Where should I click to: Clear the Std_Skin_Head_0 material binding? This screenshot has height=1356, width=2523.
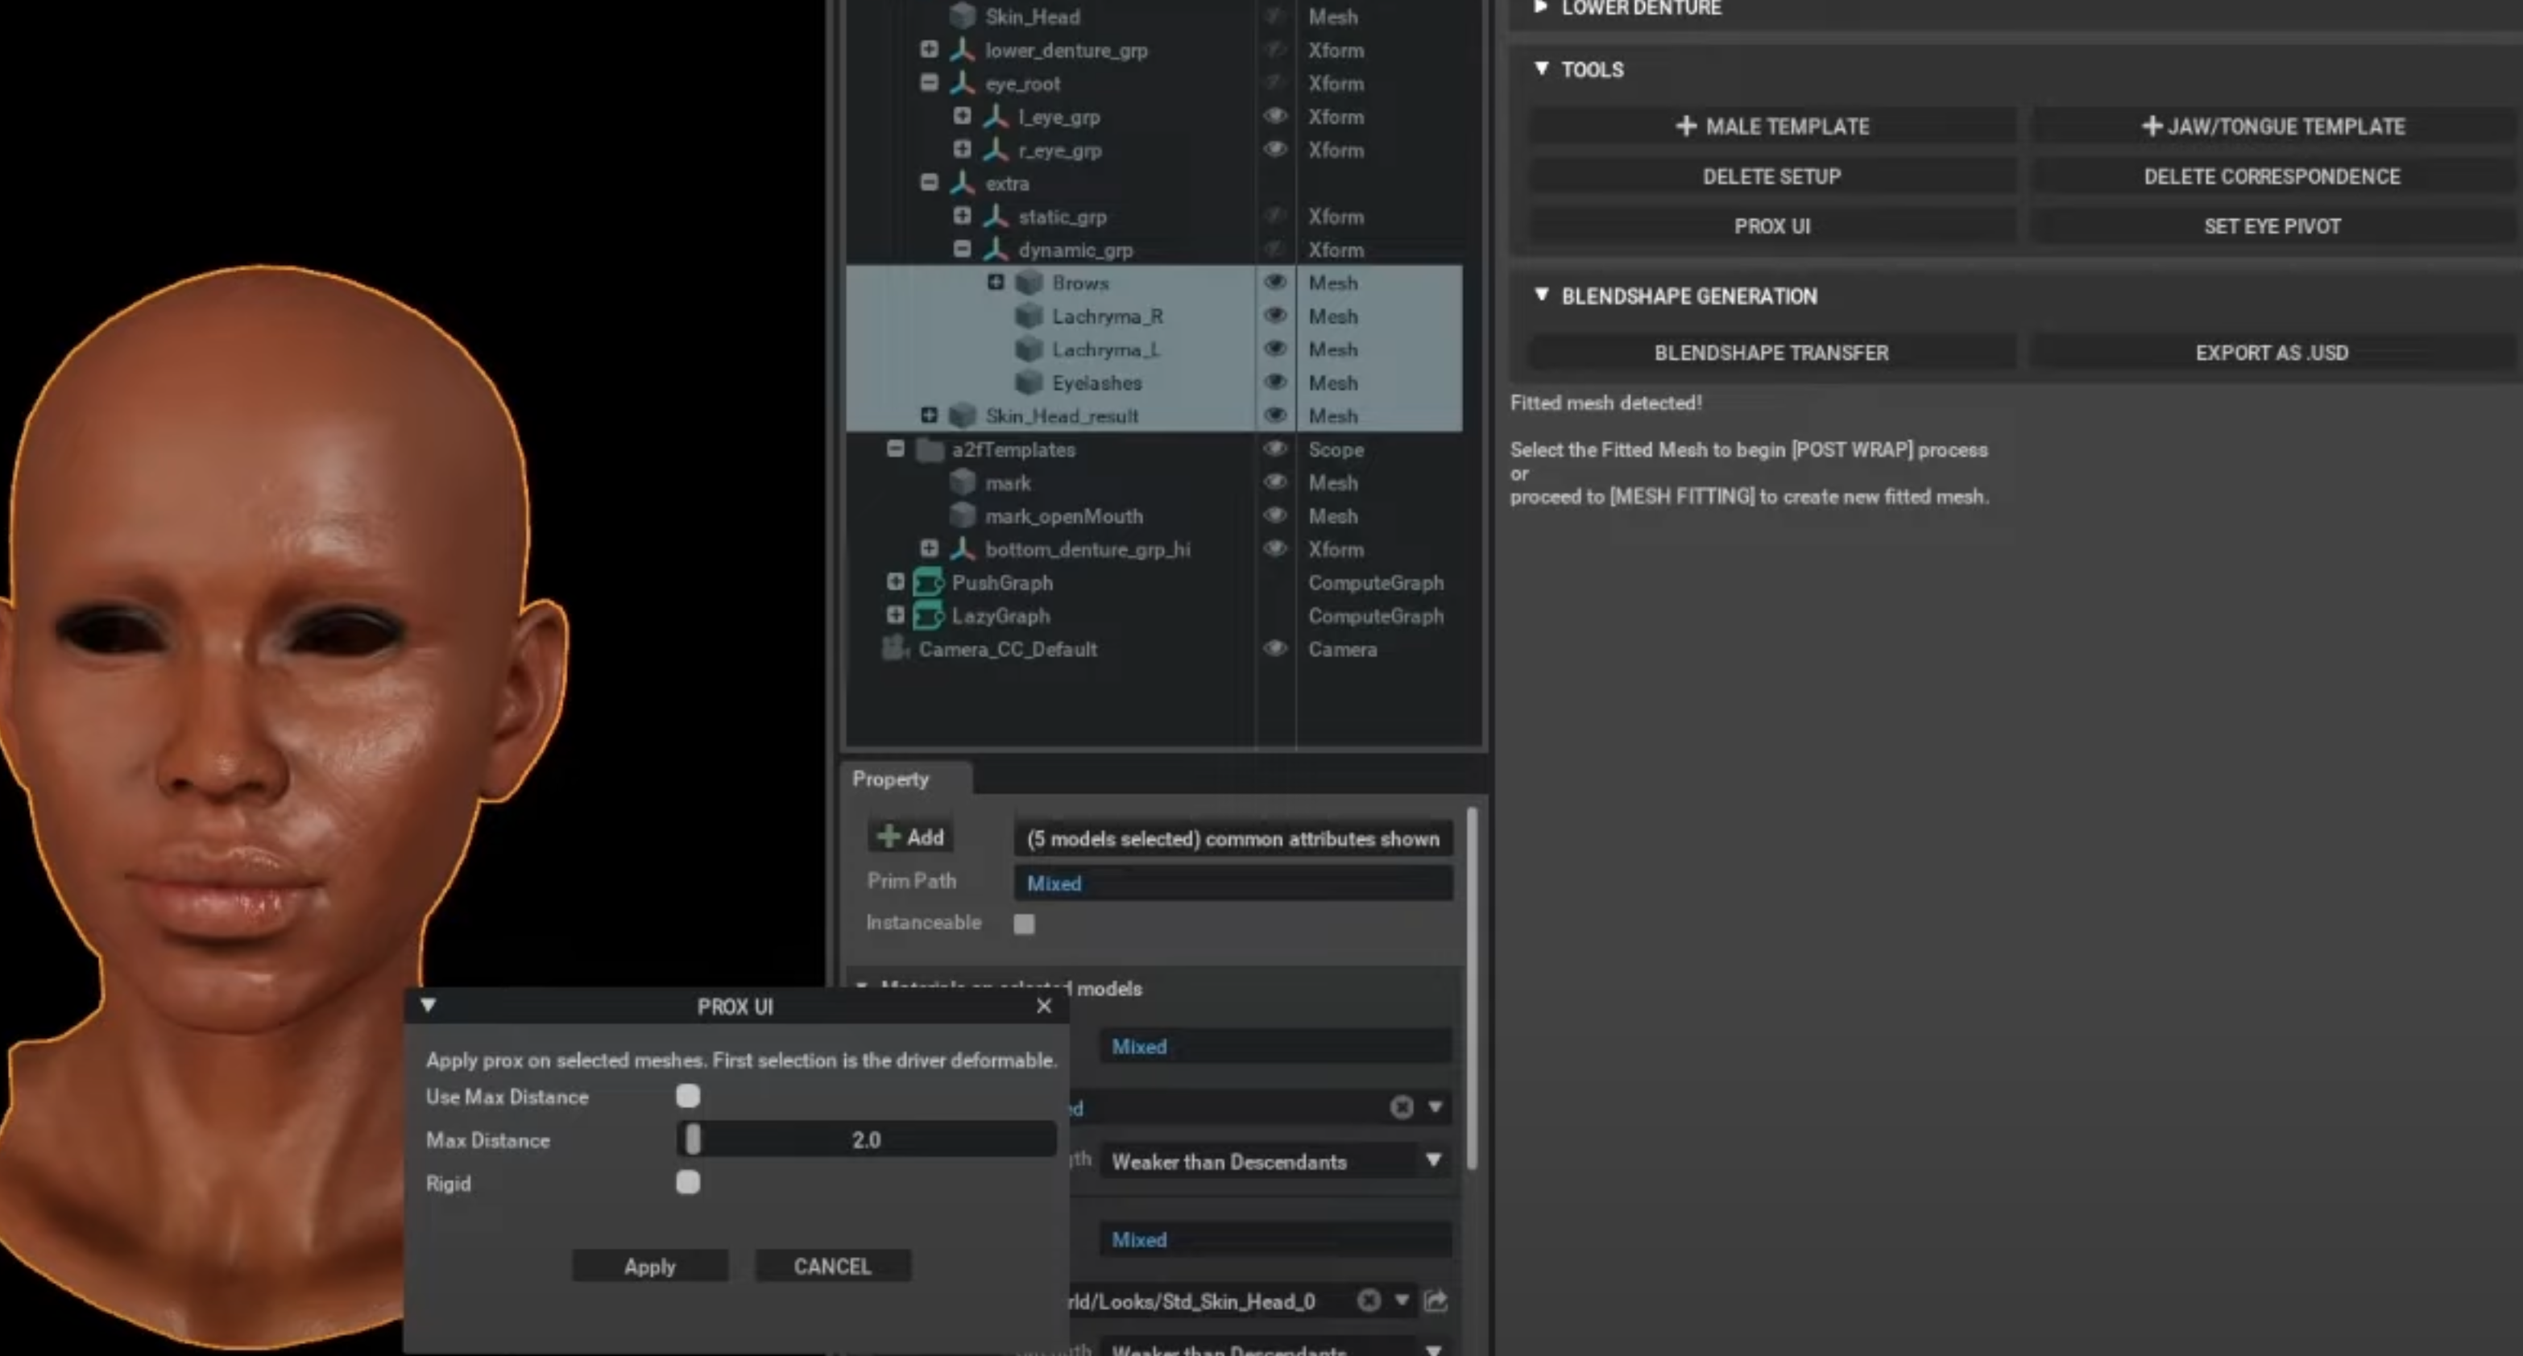(x=1369, y=1300)
